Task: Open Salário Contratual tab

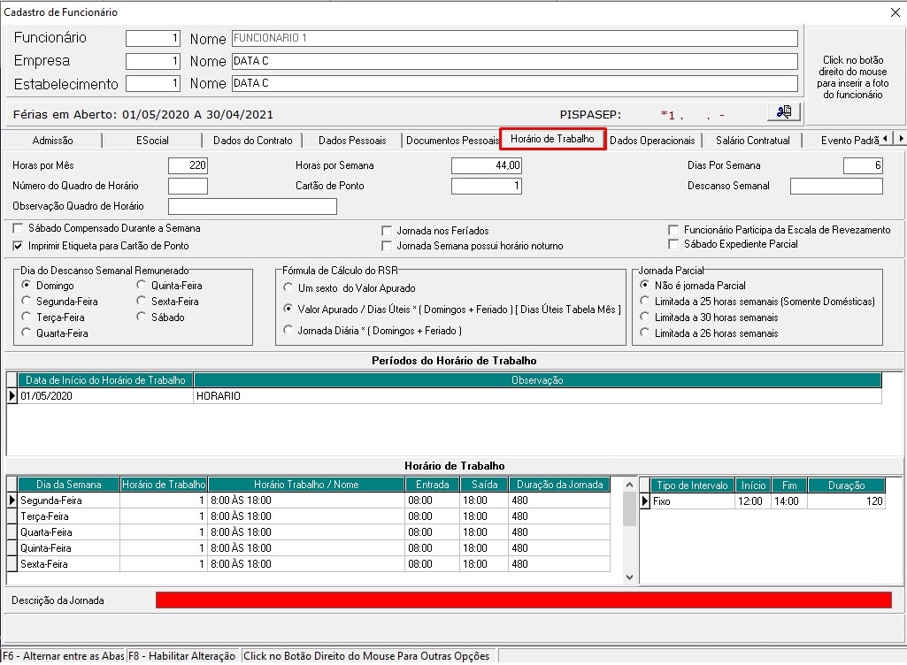Action: tap(752, 141)
